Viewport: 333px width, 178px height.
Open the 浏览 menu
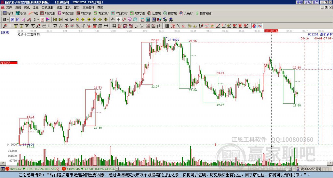[x=18, y=7]
